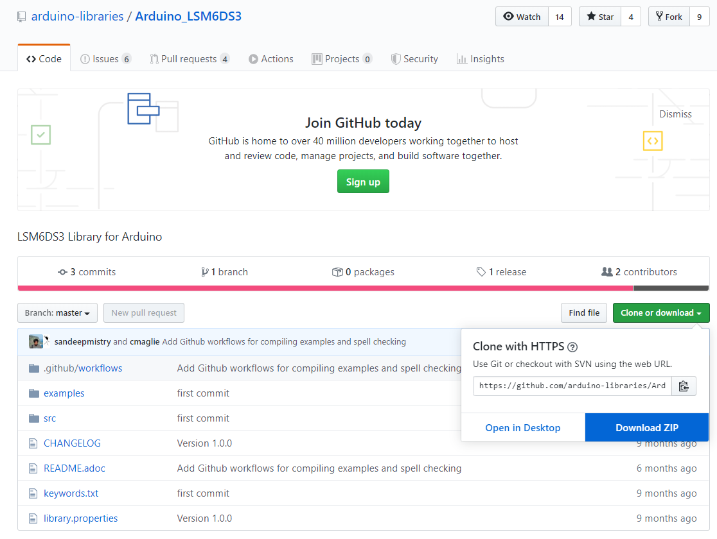Click the Actions play icon
This screenshot has width=717, height=539.
click(x=253, y=59)
